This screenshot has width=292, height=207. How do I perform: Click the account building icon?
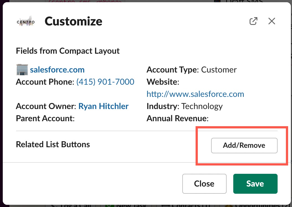tap(22, 69)
